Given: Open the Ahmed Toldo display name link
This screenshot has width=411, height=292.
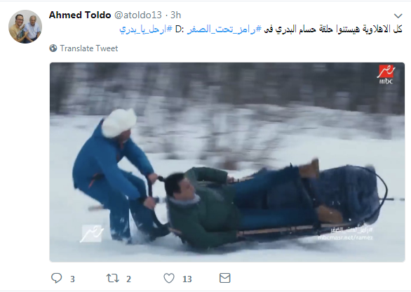Looking at the screenshot, I should 80,15.
